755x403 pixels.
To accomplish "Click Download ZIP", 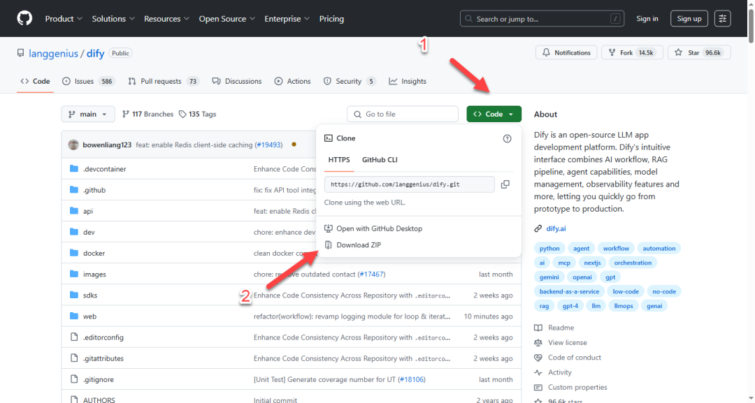I will 359,244.
